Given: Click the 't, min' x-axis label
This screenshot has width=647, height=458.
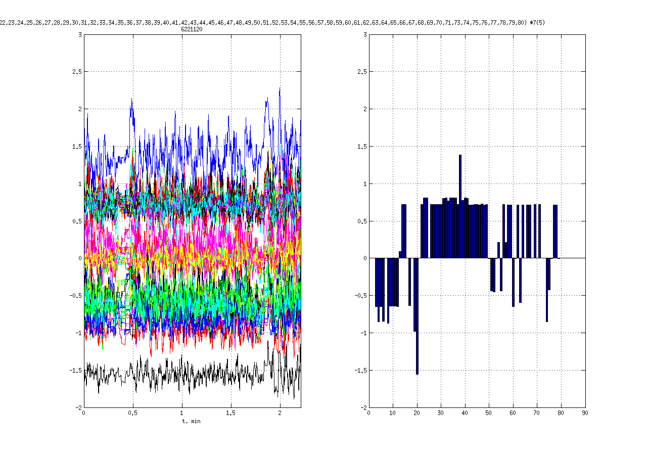Looking at the screenshot, I should tap(192, 421).
